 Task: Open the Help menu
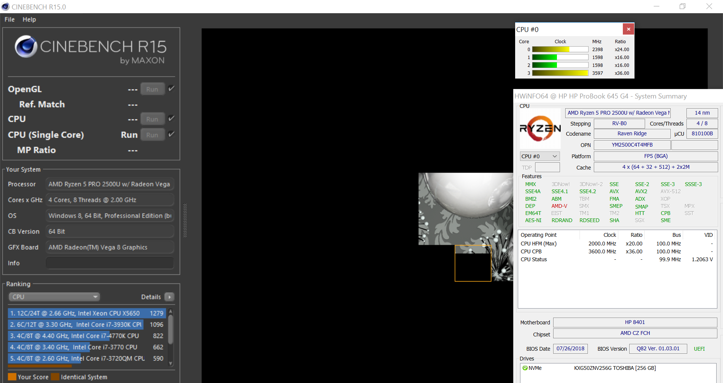[x=29, y=20]
